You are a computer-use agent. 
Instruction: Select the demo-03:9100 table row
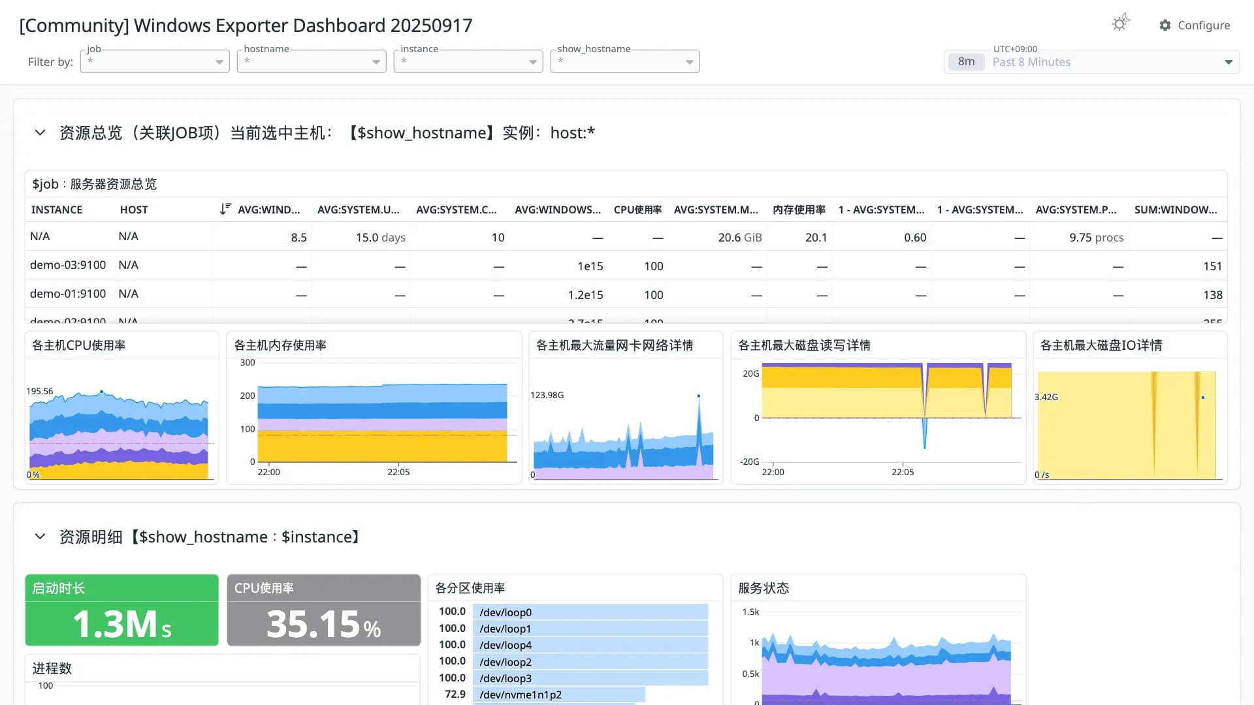(626, 265)
